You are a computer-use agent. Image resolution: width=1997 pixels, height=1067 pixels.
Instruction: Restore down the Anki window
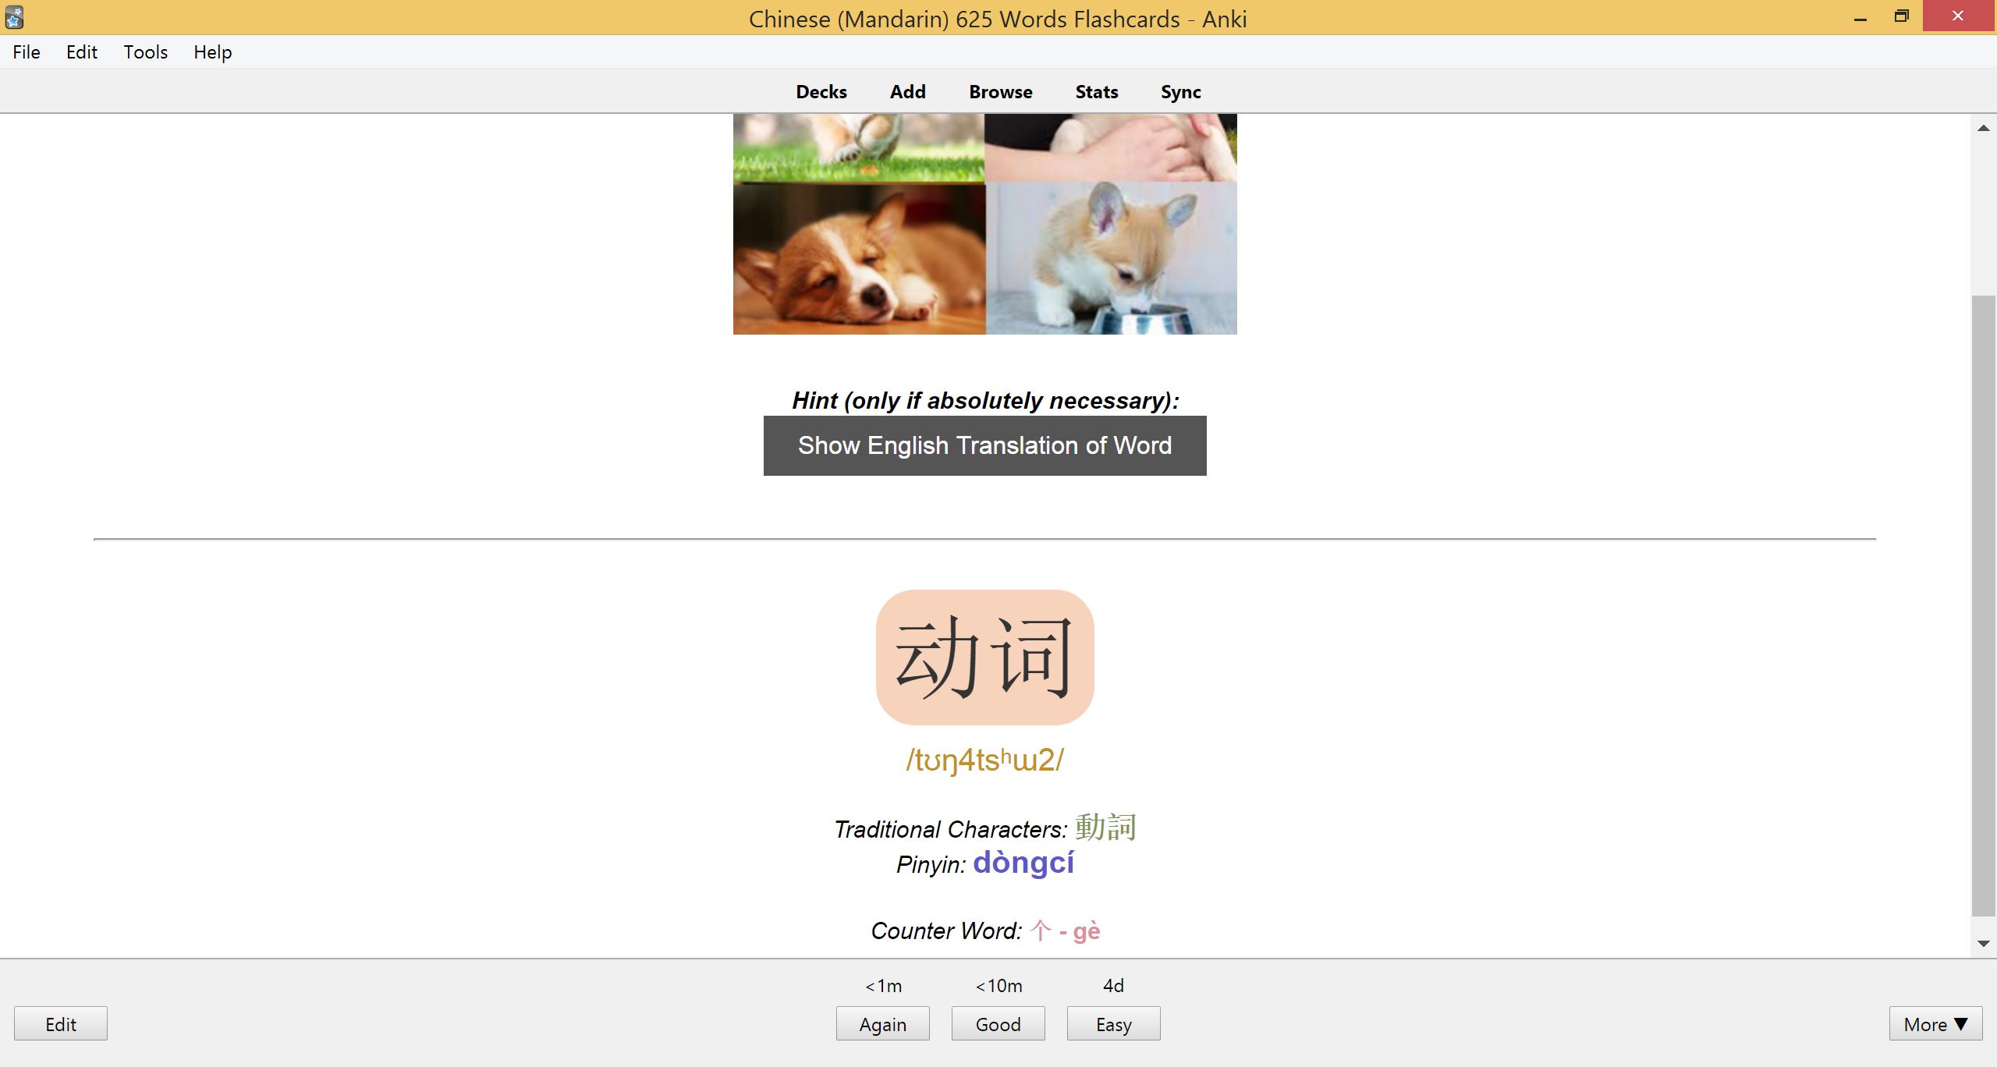1902,17
